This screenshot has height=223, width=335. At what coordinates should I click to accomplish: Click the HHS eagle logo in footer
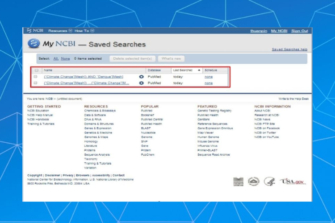click(x=269, y=182)
